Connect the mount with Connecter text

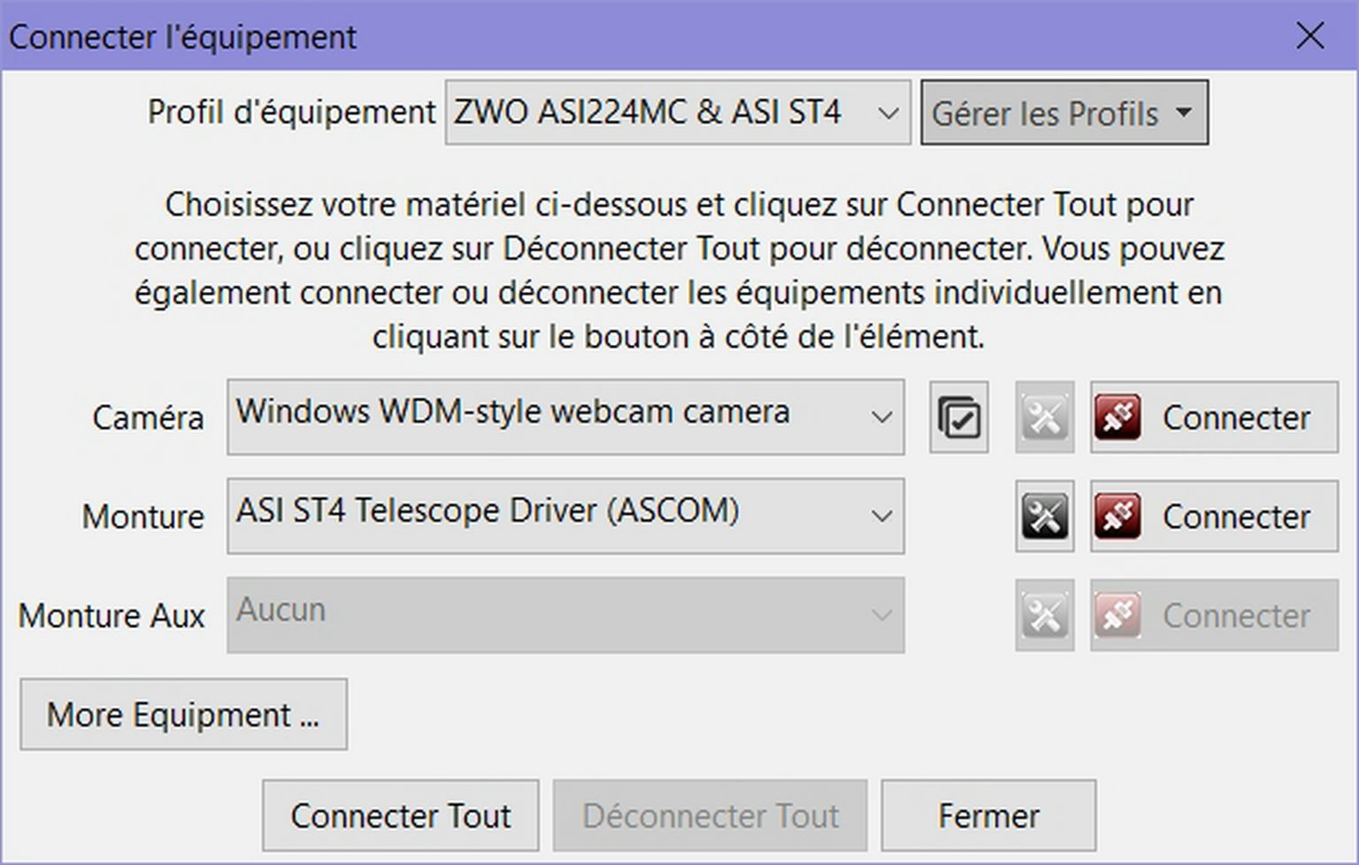click(1235, 517)
